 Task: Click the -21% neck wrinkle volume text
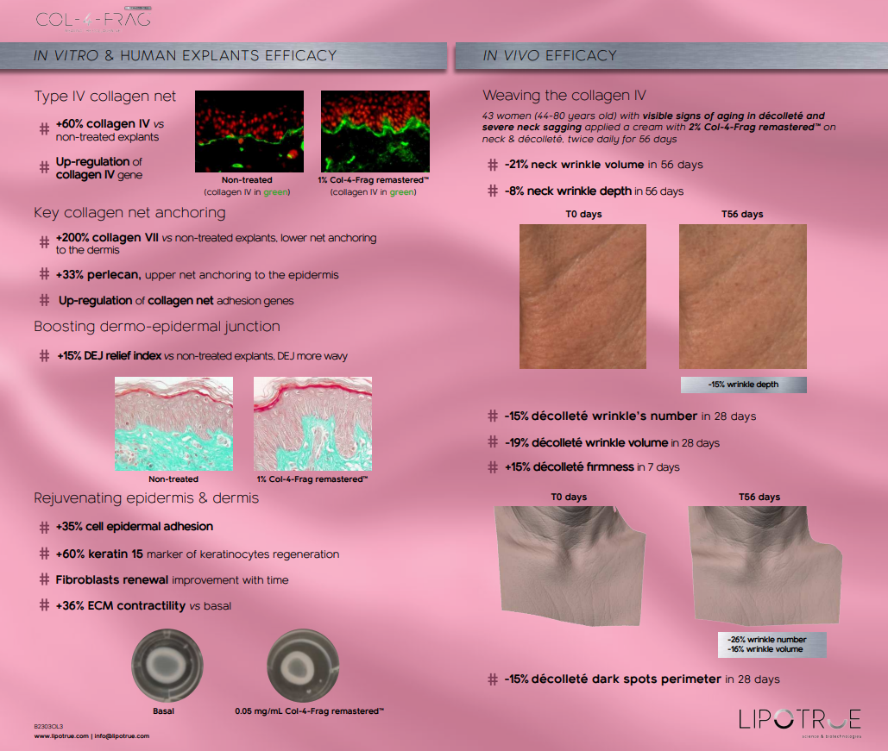(604, 165)
